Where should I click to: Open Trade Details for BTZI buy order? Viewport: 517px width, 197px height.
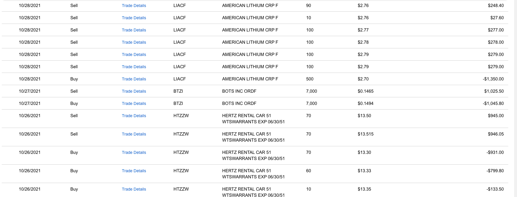point(134,103)
